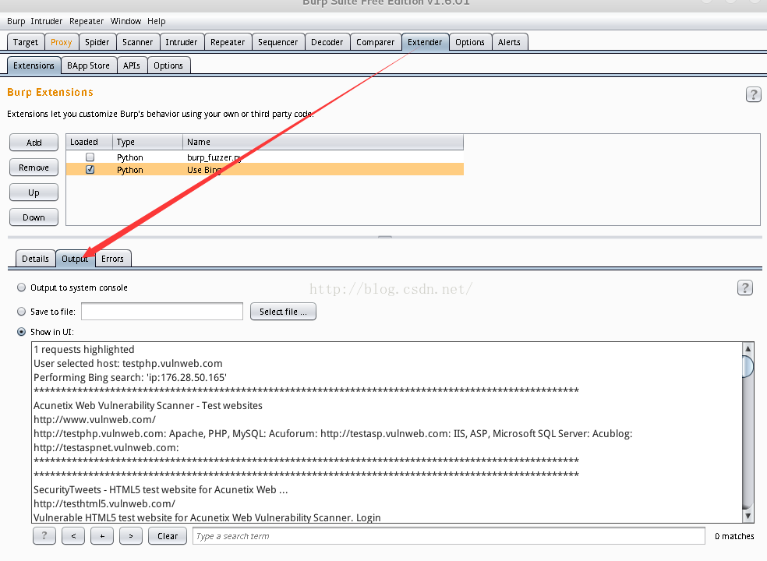Click the '0 matches' search result label
The height and width of the screenshot is (561, 767).
734,536
